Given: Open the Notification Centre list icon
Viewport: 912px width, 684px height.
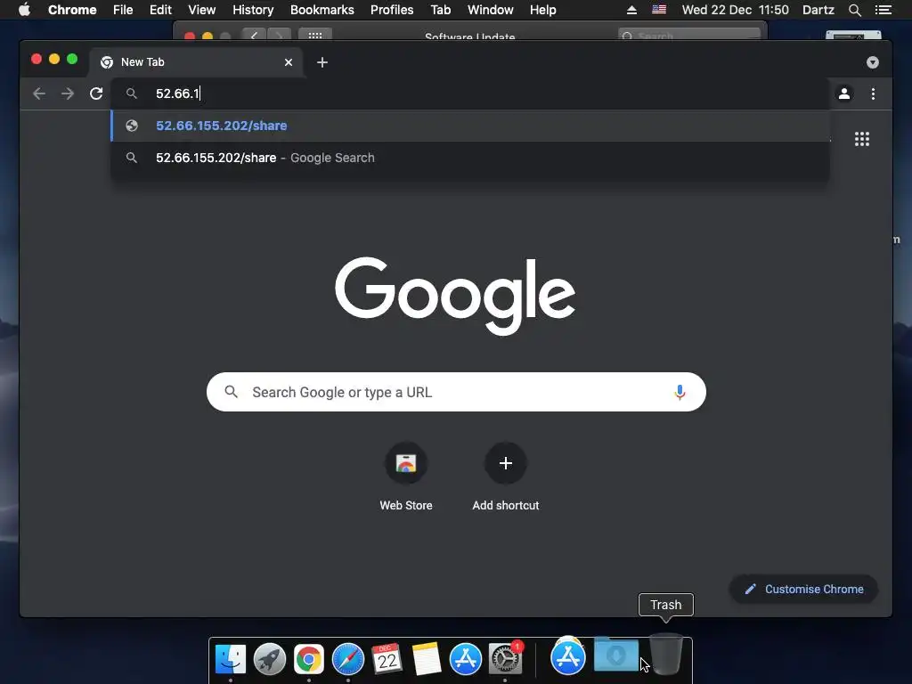Looking at the screenshot, I should [x=883, y=10].
